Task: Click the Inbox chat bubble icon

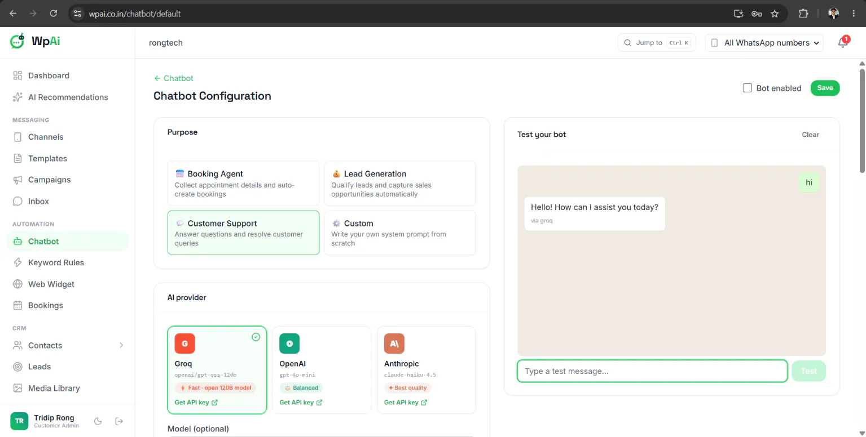Action: click(x=17, y=201)
